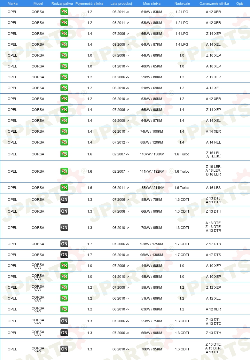Click petrol fuel icon in 61kW / 83KM row
Image resolution: width=250 pixels, height=360 pixels.
point(64,12)
